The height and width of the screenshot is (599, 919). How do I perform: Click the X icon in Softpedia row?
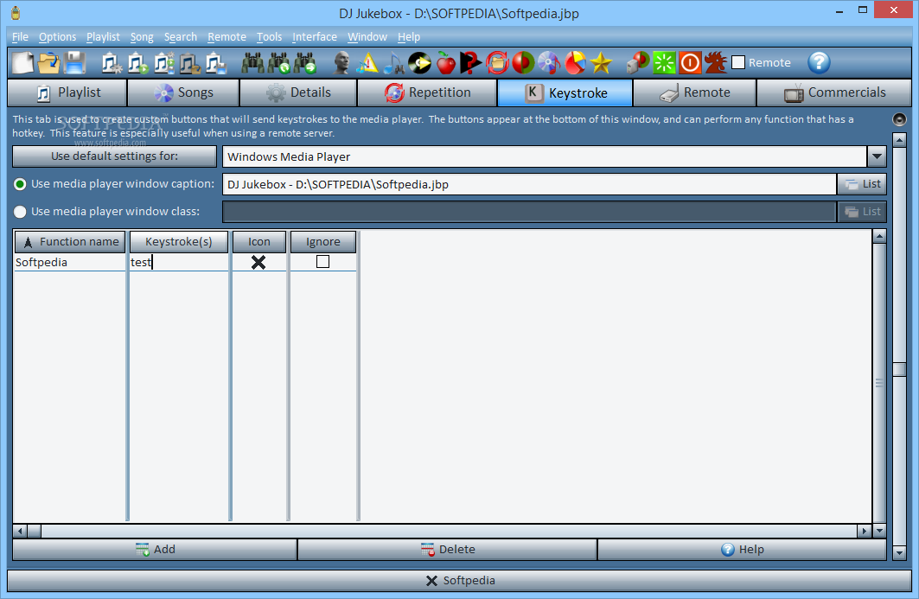258,262
